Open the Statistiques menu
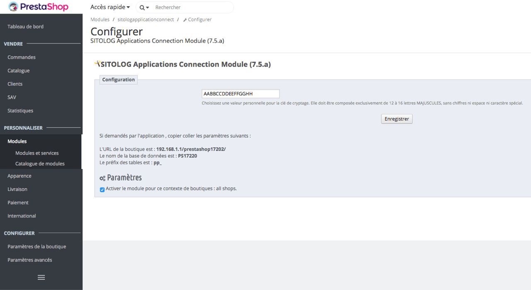 [20, 111]
